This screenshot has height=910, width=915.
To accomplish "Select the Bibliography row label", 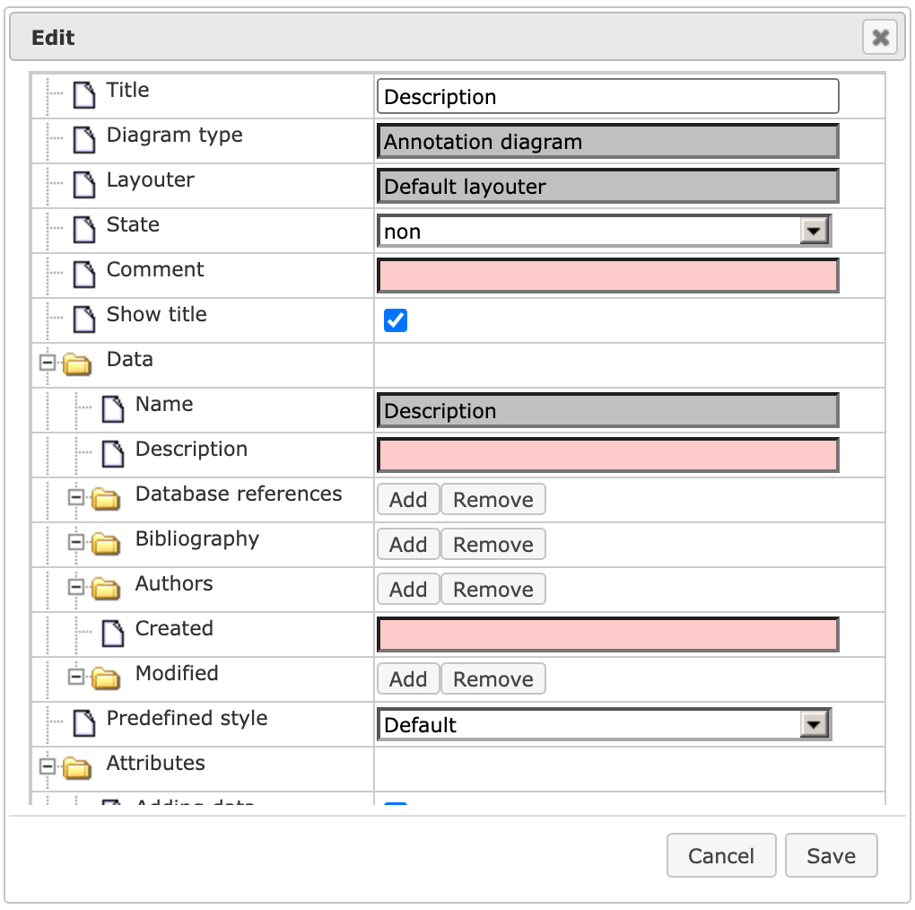I will [197, 538].
